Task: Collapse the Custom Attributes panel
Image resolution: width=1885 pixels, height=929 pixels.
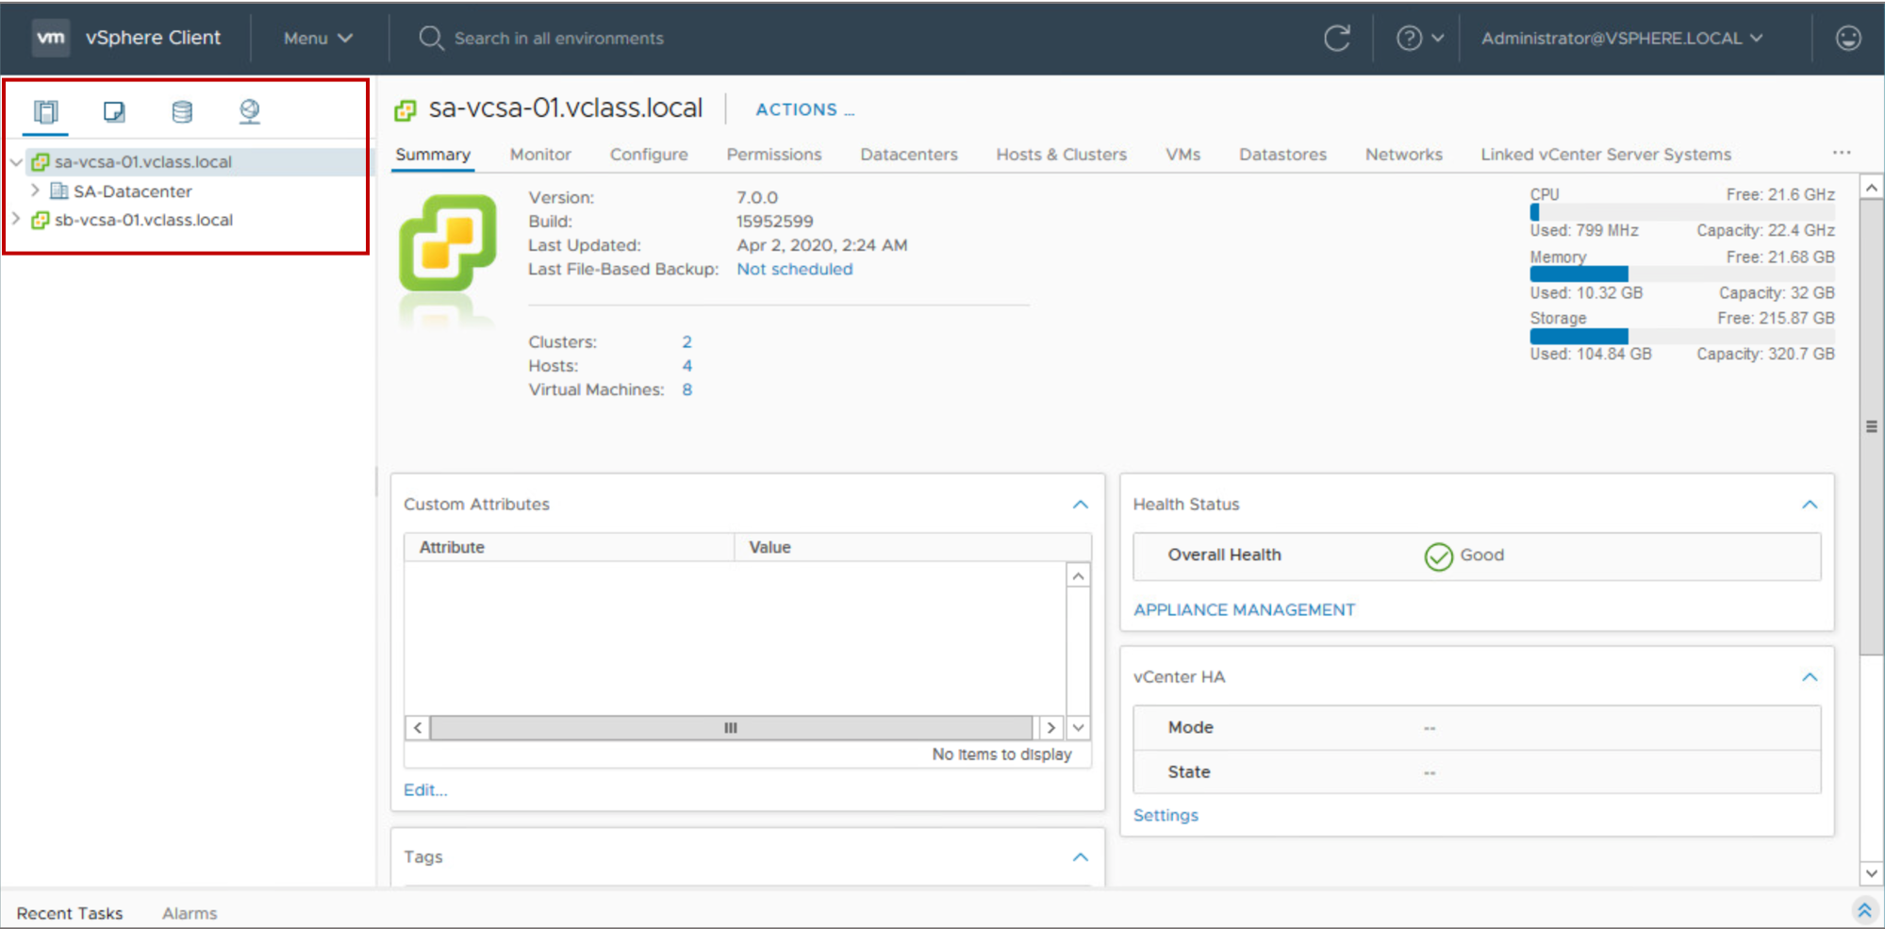Action: (1081, 505)
